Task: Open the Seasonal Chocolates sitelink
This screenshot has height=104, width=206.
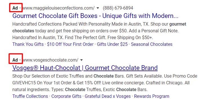Action: (152, 44)
